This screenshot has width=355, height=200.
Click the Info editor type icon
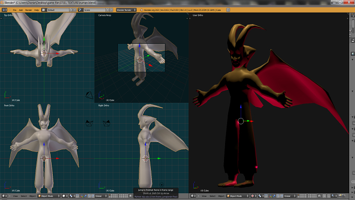click(5, 10)
